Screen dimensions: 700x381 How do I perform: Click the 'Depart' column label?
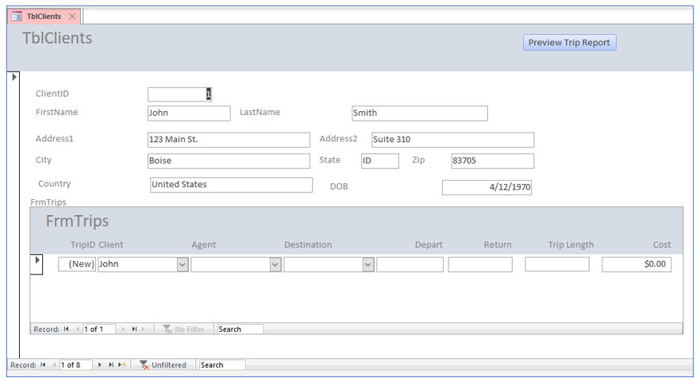point(429,244)
